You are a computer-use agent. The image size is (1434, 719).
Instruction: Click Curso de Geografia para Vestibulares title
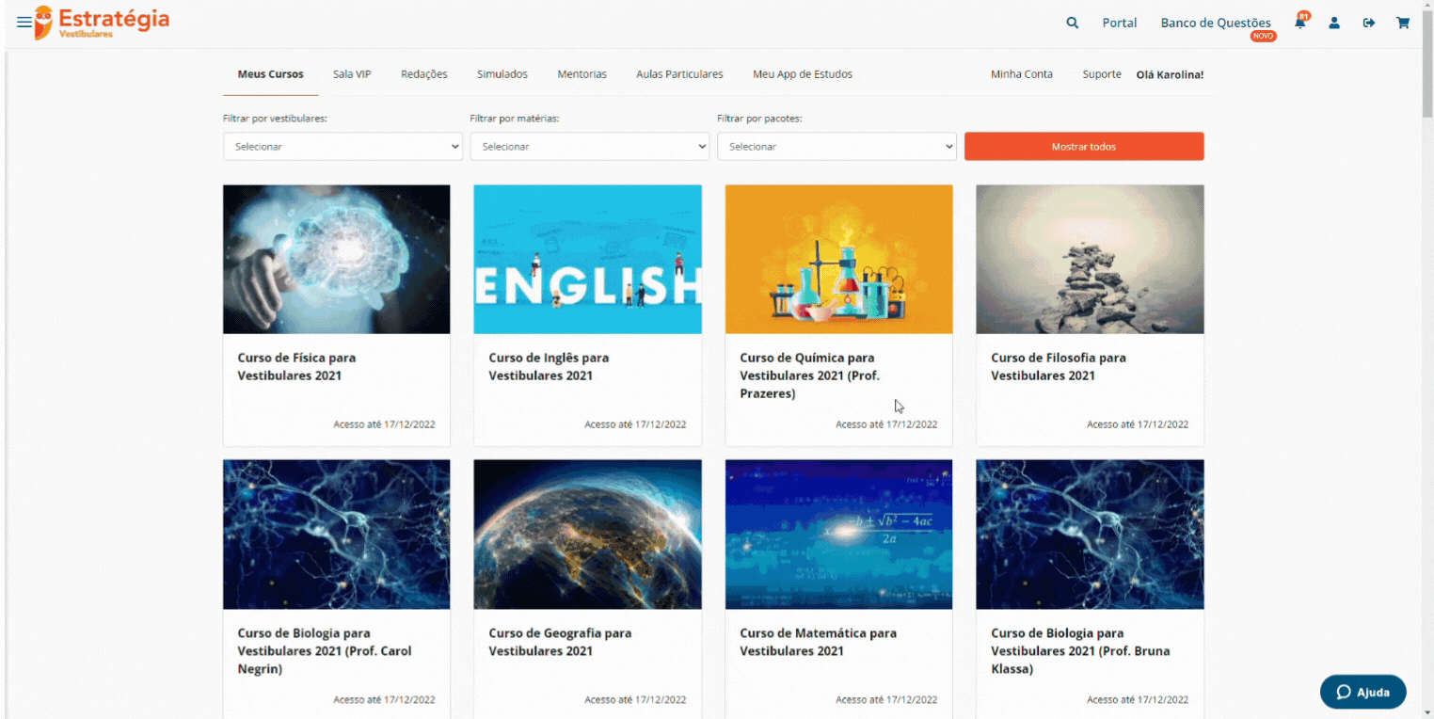pyautogui.click(x=560, y=642)
